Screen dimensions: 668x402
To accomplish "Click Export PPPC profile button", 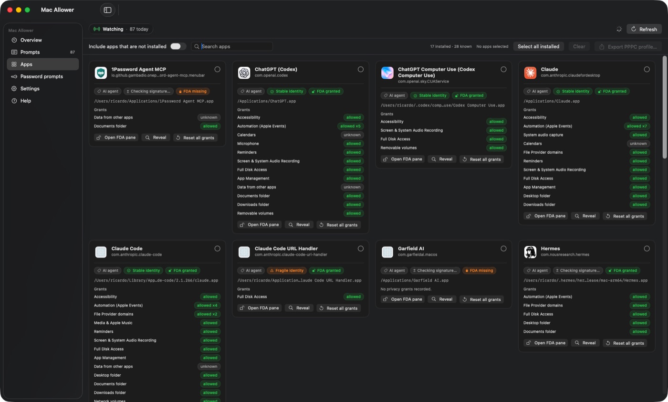I will point(628,46).
